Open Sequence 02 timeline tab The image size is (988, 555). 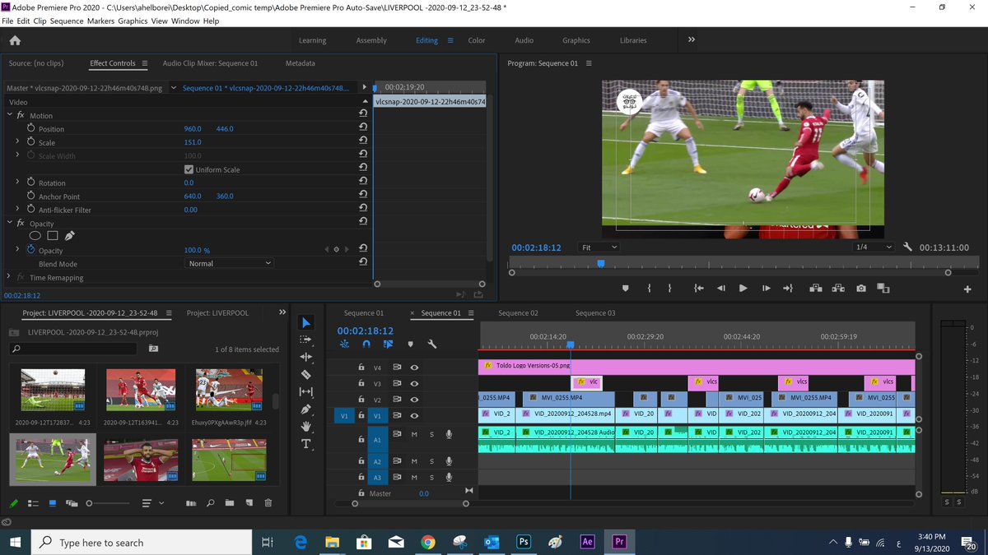tap(518, 313)
